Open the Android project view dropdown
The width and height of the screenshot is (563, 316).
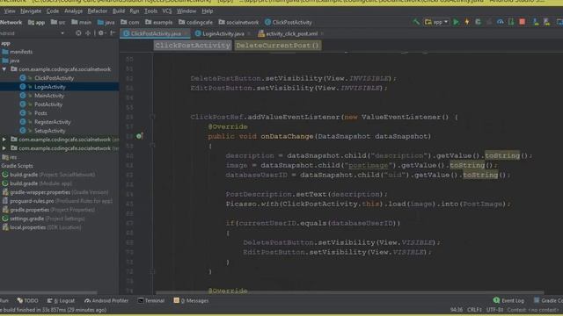(x=62, y=33)
